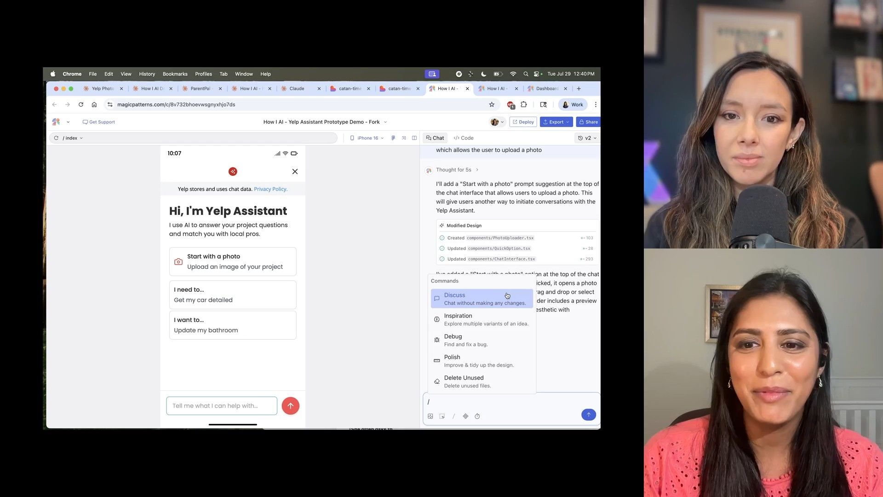
Task: Click the Chrome address bar URL
Action: click(176, 104)
